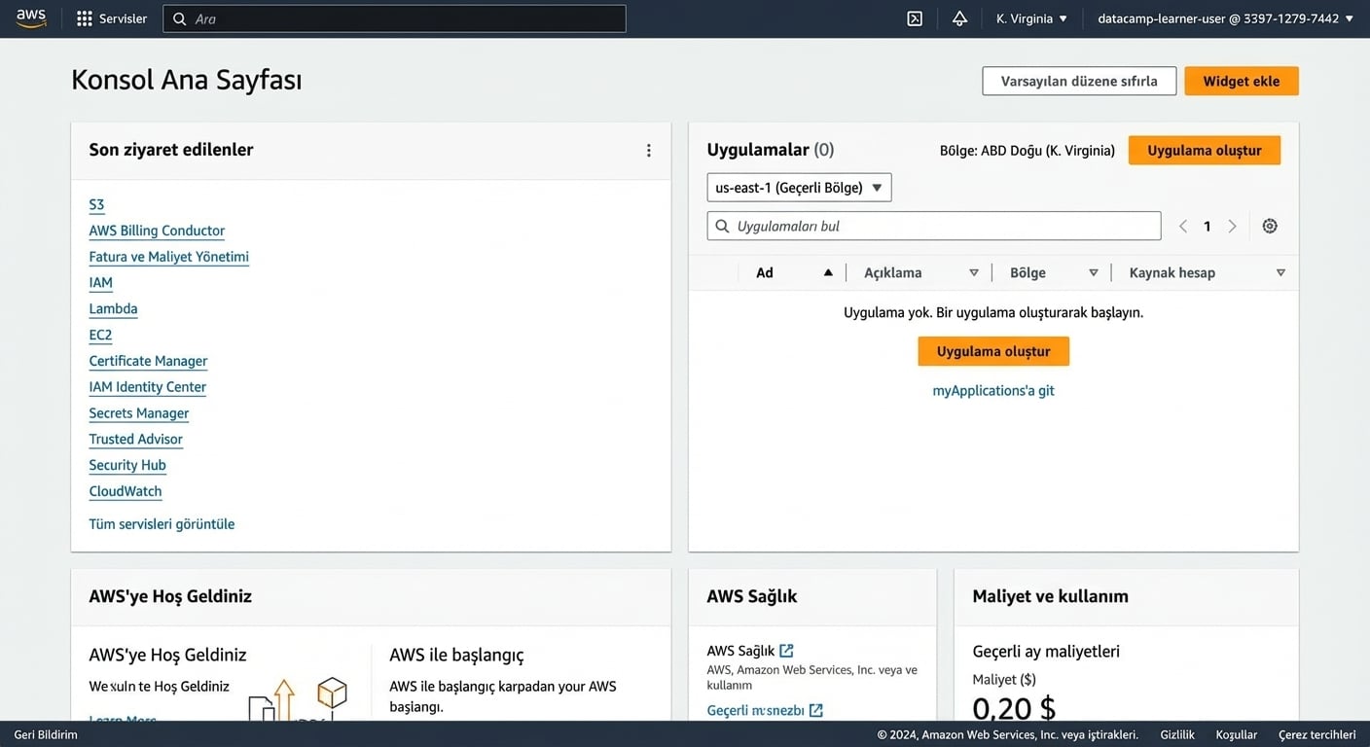The image size is (1370, 747).
Task: Toggle the Açıklama column sort
Action: [973, 272]
